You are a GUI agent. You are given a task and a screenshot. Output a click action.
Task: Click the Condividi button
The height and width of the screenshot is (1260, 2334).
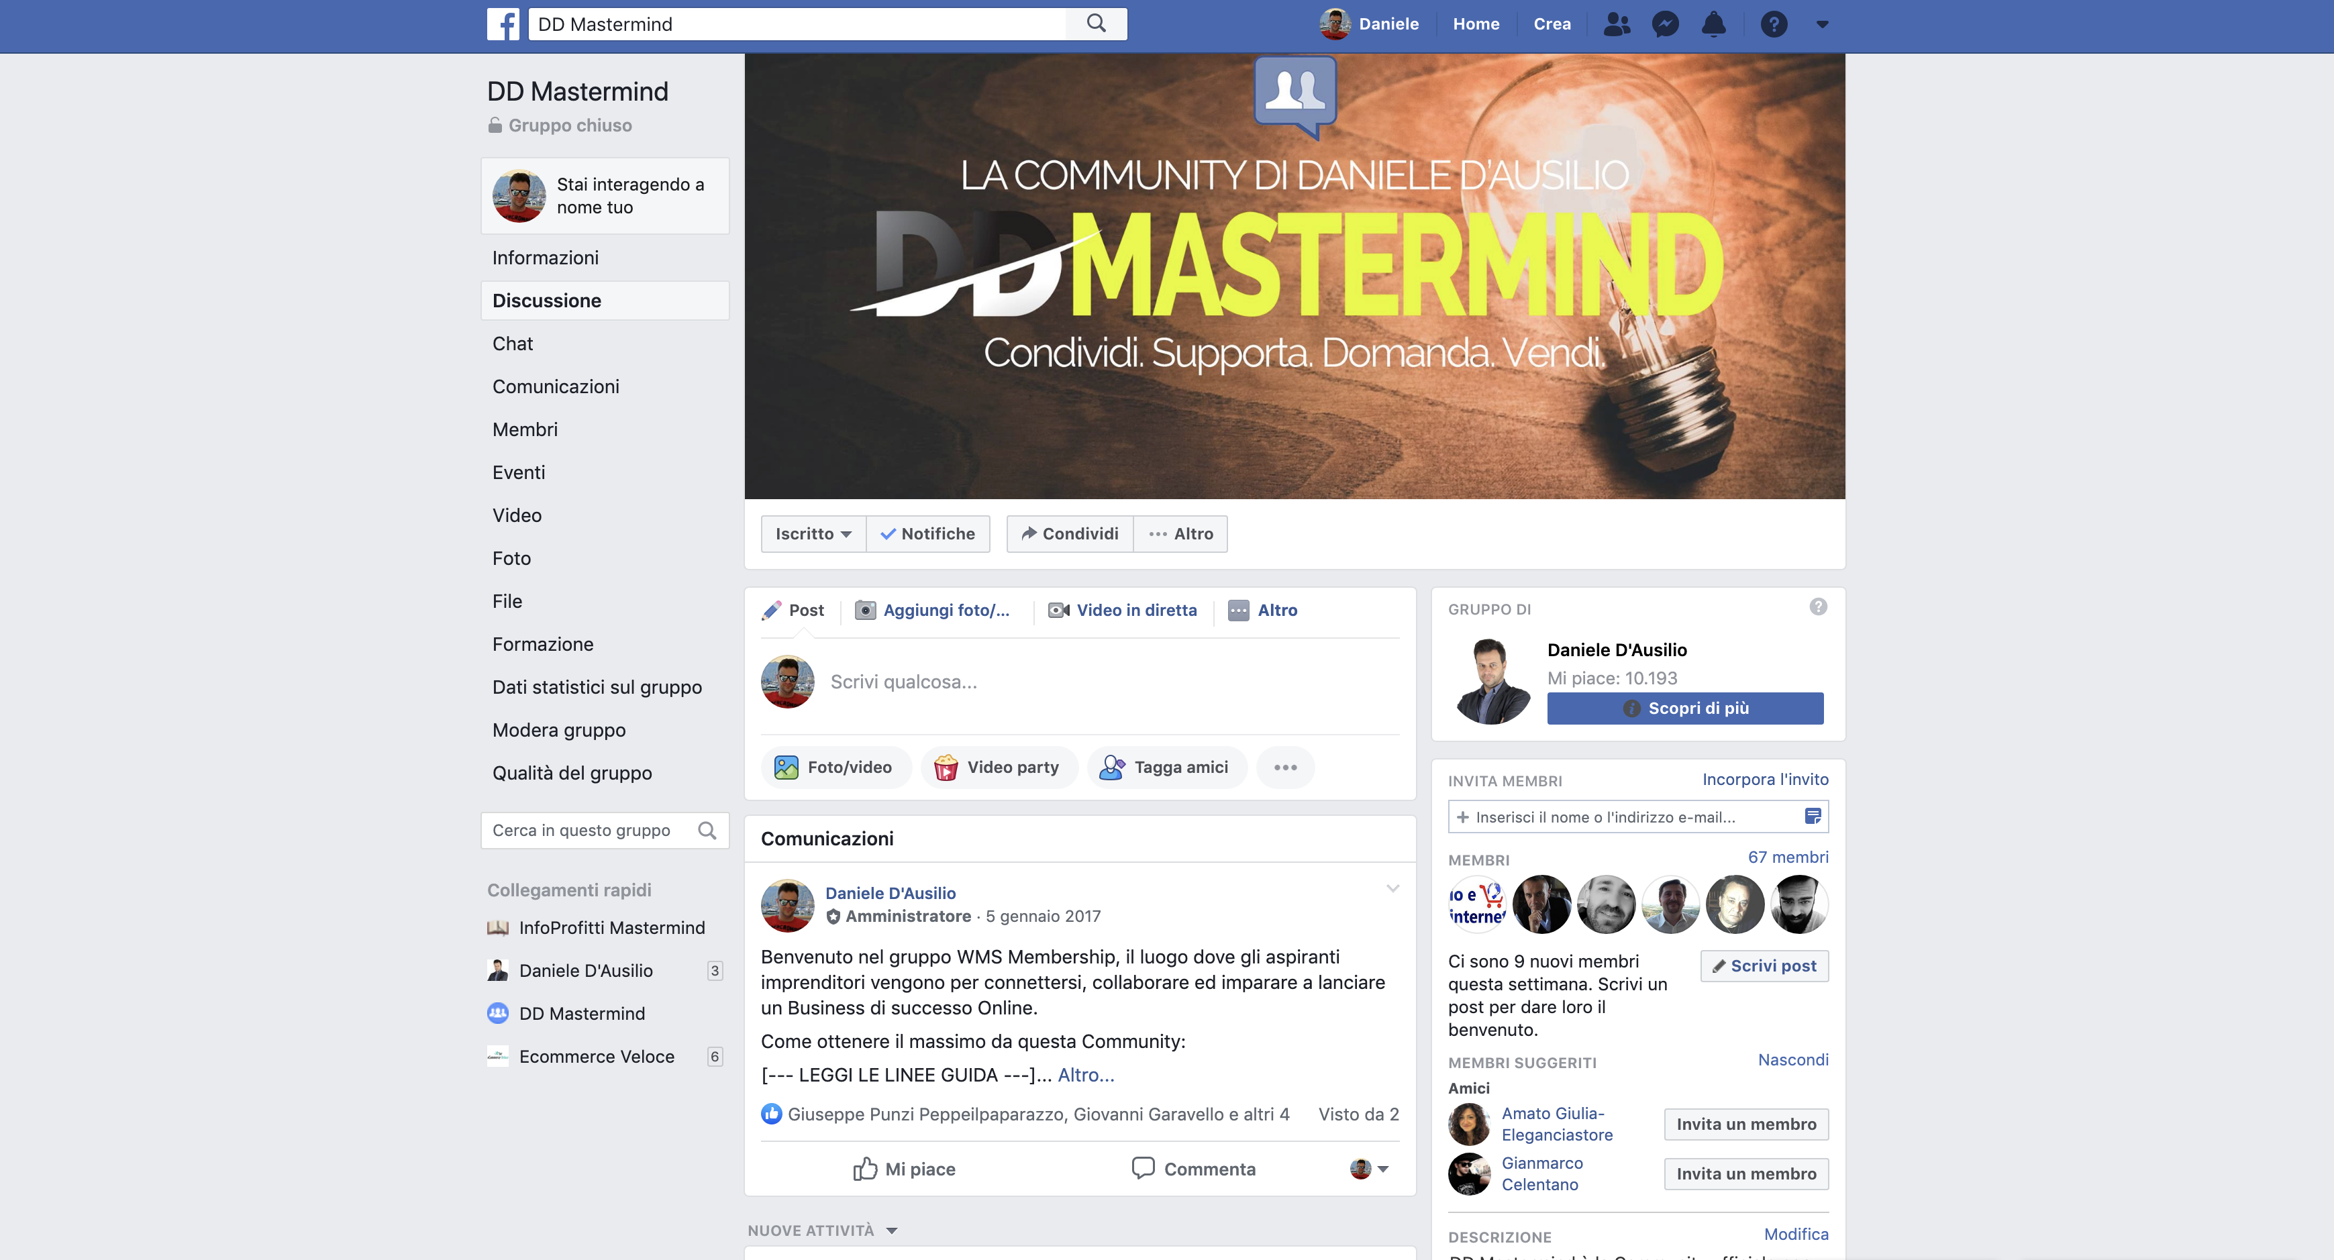coord(1070,533)
